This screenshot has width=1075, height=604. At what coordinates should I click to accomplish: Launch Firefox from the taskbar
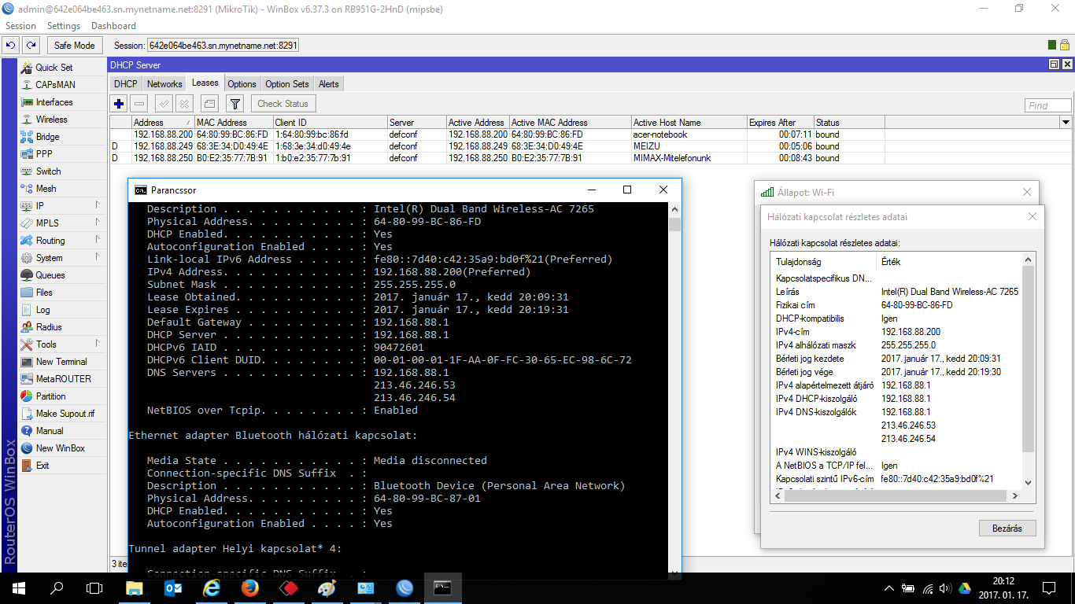[250, 588]
